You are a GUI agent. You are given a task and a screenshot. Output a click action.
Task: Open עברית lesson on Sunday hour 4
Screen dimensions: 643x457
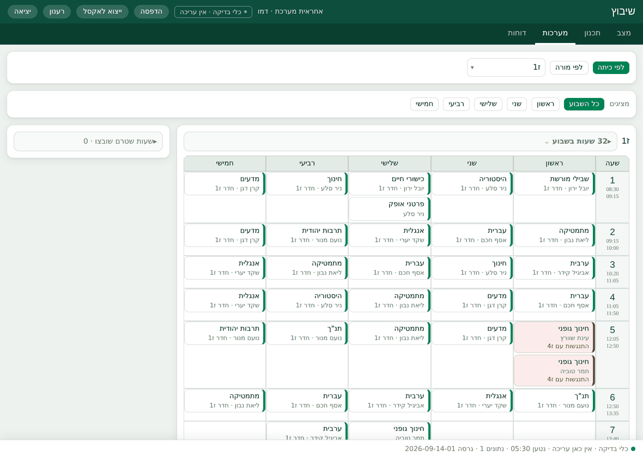tap(554, 300)
